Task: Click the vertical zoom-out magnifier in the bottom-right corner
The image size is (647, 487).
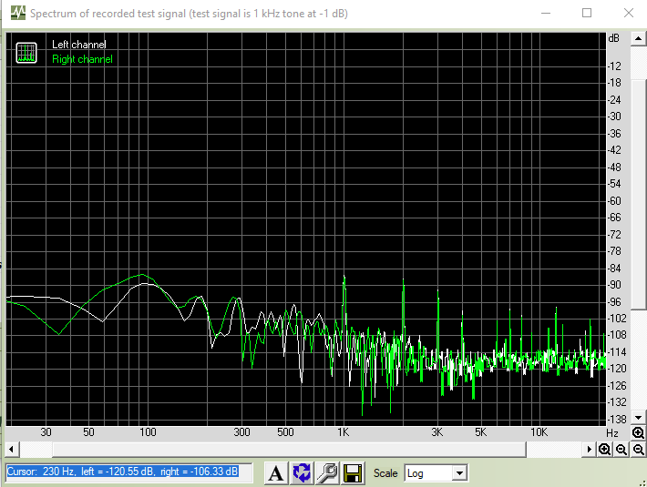Action: tap(638, 449)
